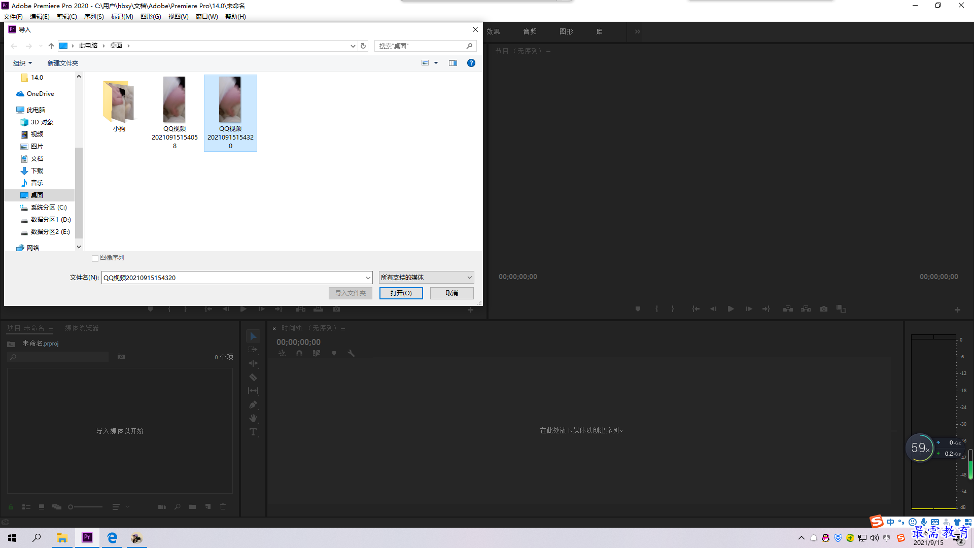Image resolution: width=974 pixels, height=548 pixels.
Task: Toggle insert sequences as nests in timeline
Action: coord(282,354)
